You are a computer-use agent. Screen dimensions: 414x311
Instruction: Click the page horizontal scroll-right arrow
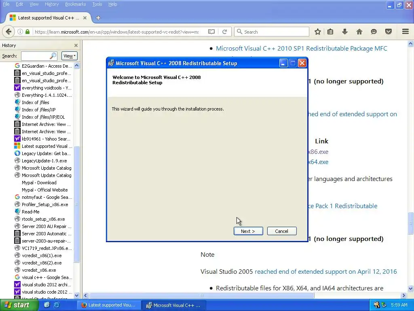pyautogui.click(x=404, y=295)
